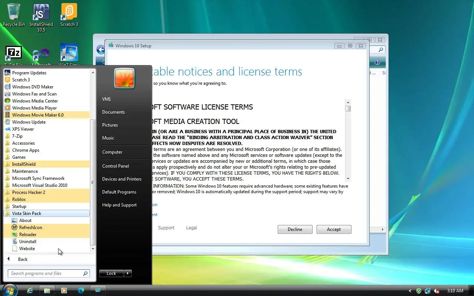Run RefreshIcon under Vista Skin Pack

coord(47,228)
